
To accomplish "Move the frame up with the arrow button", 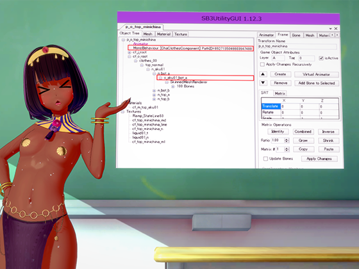I will 263,74.
